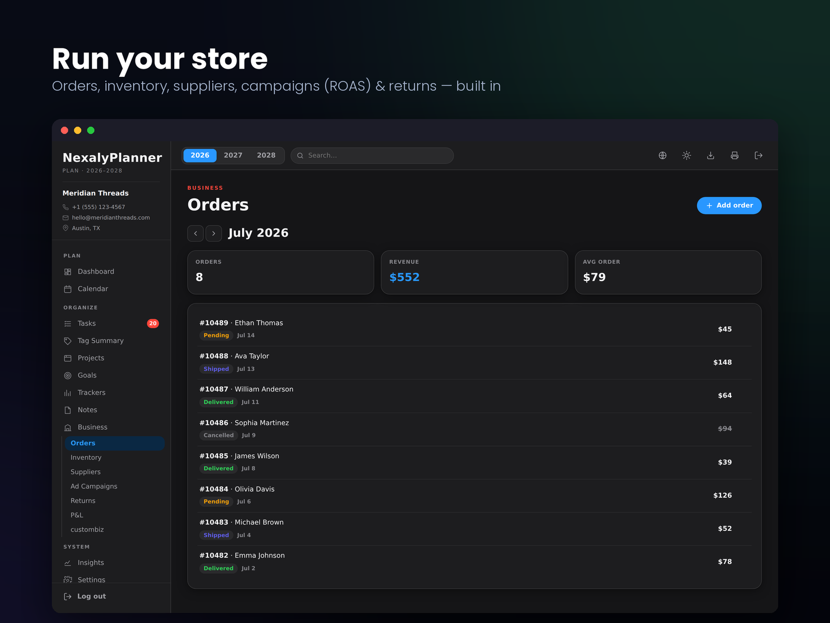
Task: Click the Goals target icon
Action: tap(67, 375)
